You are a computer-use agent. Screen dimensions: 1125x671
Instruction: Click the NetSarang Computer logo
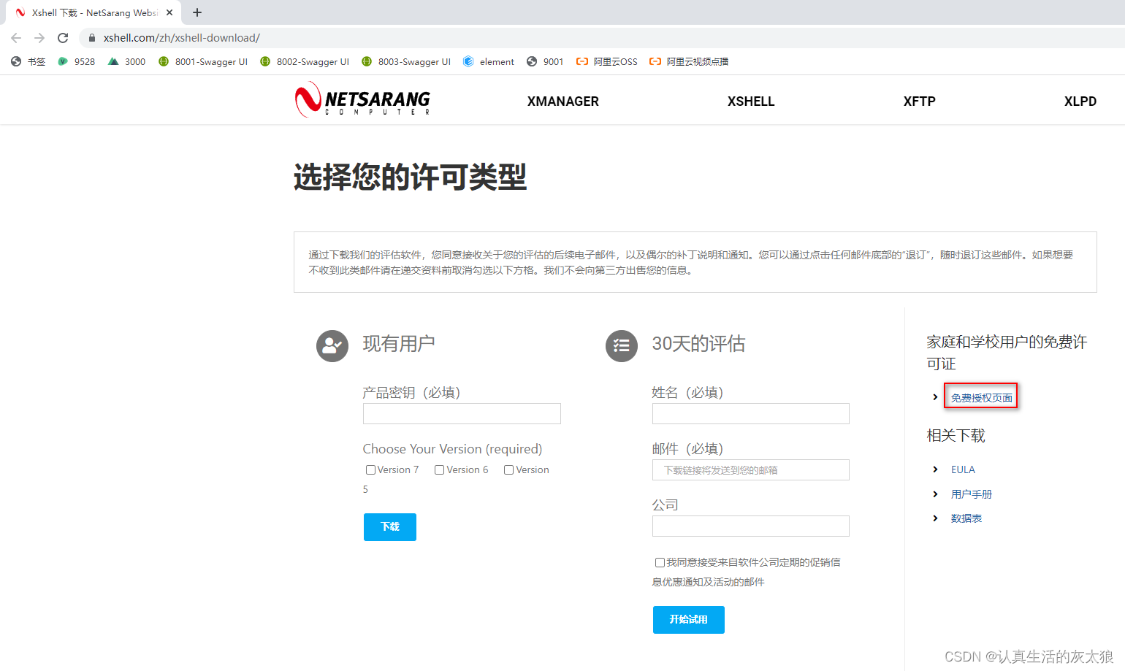362,100
